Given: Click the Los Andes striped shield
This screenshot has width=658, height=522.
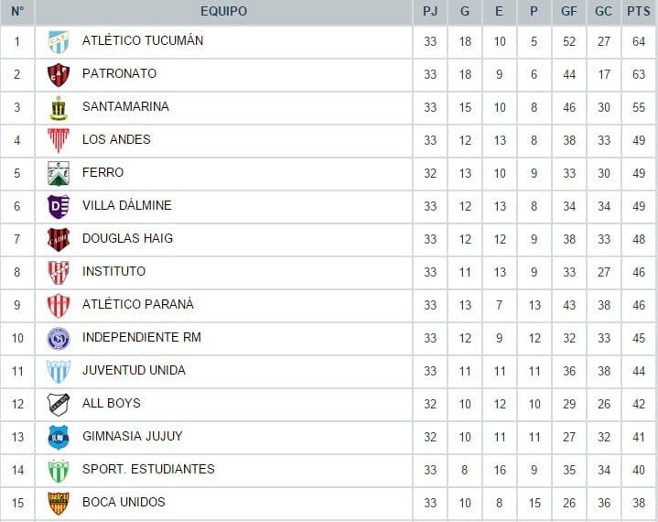Looking at the screenshot, I should [59, 140].
